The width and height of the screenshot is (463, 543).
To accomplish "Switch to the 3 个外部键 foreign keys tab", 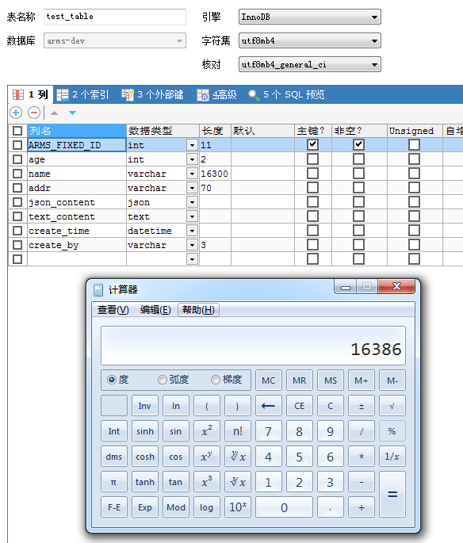I will coord(152,94).
